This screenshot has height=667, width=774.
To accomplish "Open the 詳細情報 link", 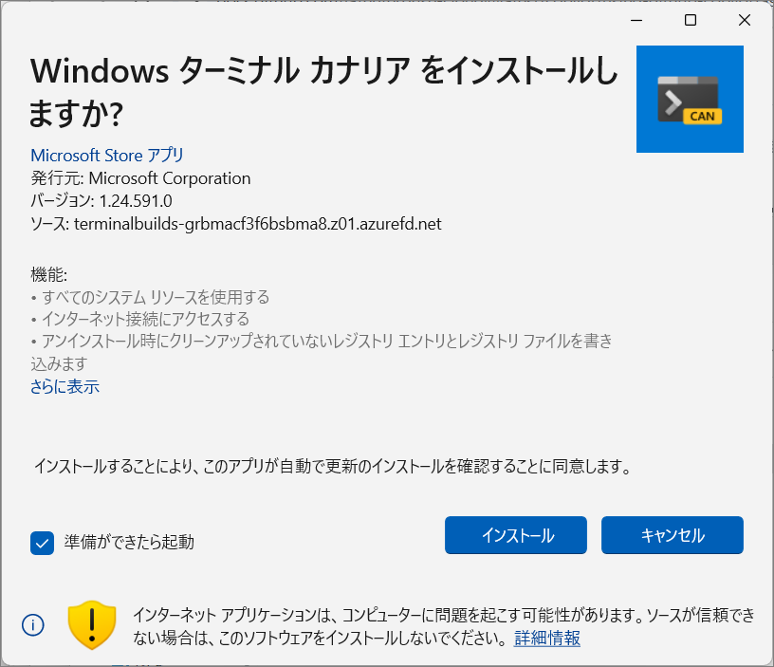I will coord(547,638).
